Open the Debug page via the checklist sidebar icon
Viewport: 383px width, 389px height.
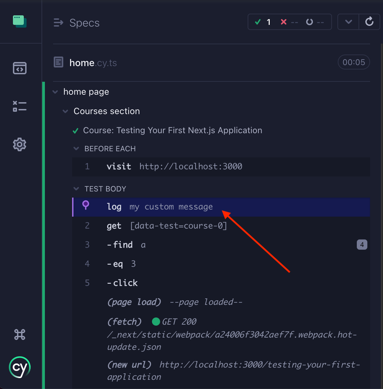19,106
